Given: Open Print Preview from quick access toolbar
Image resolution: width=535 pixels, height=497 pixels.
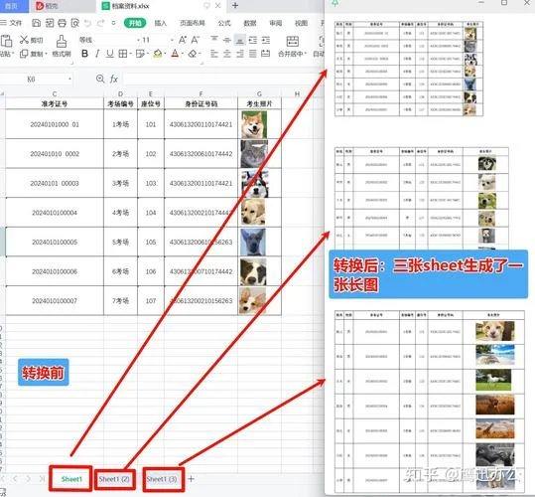Looking at the screenshot, I should [x=75, y=23].
